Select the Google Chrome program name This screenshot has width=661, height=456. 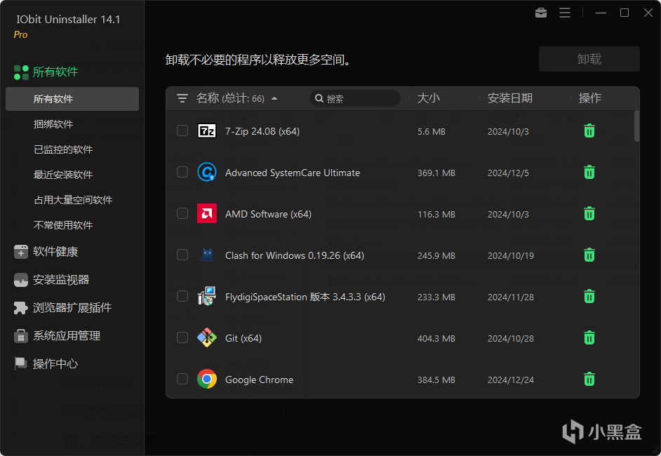coord(259,380)
